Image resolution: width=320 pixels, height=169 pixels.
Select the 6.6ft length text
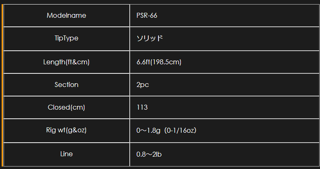(143, 62)
